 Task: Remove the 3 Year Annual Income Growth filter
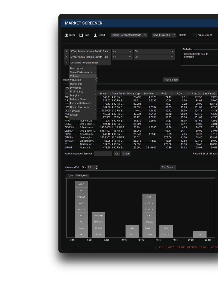(x=66, y=51)
